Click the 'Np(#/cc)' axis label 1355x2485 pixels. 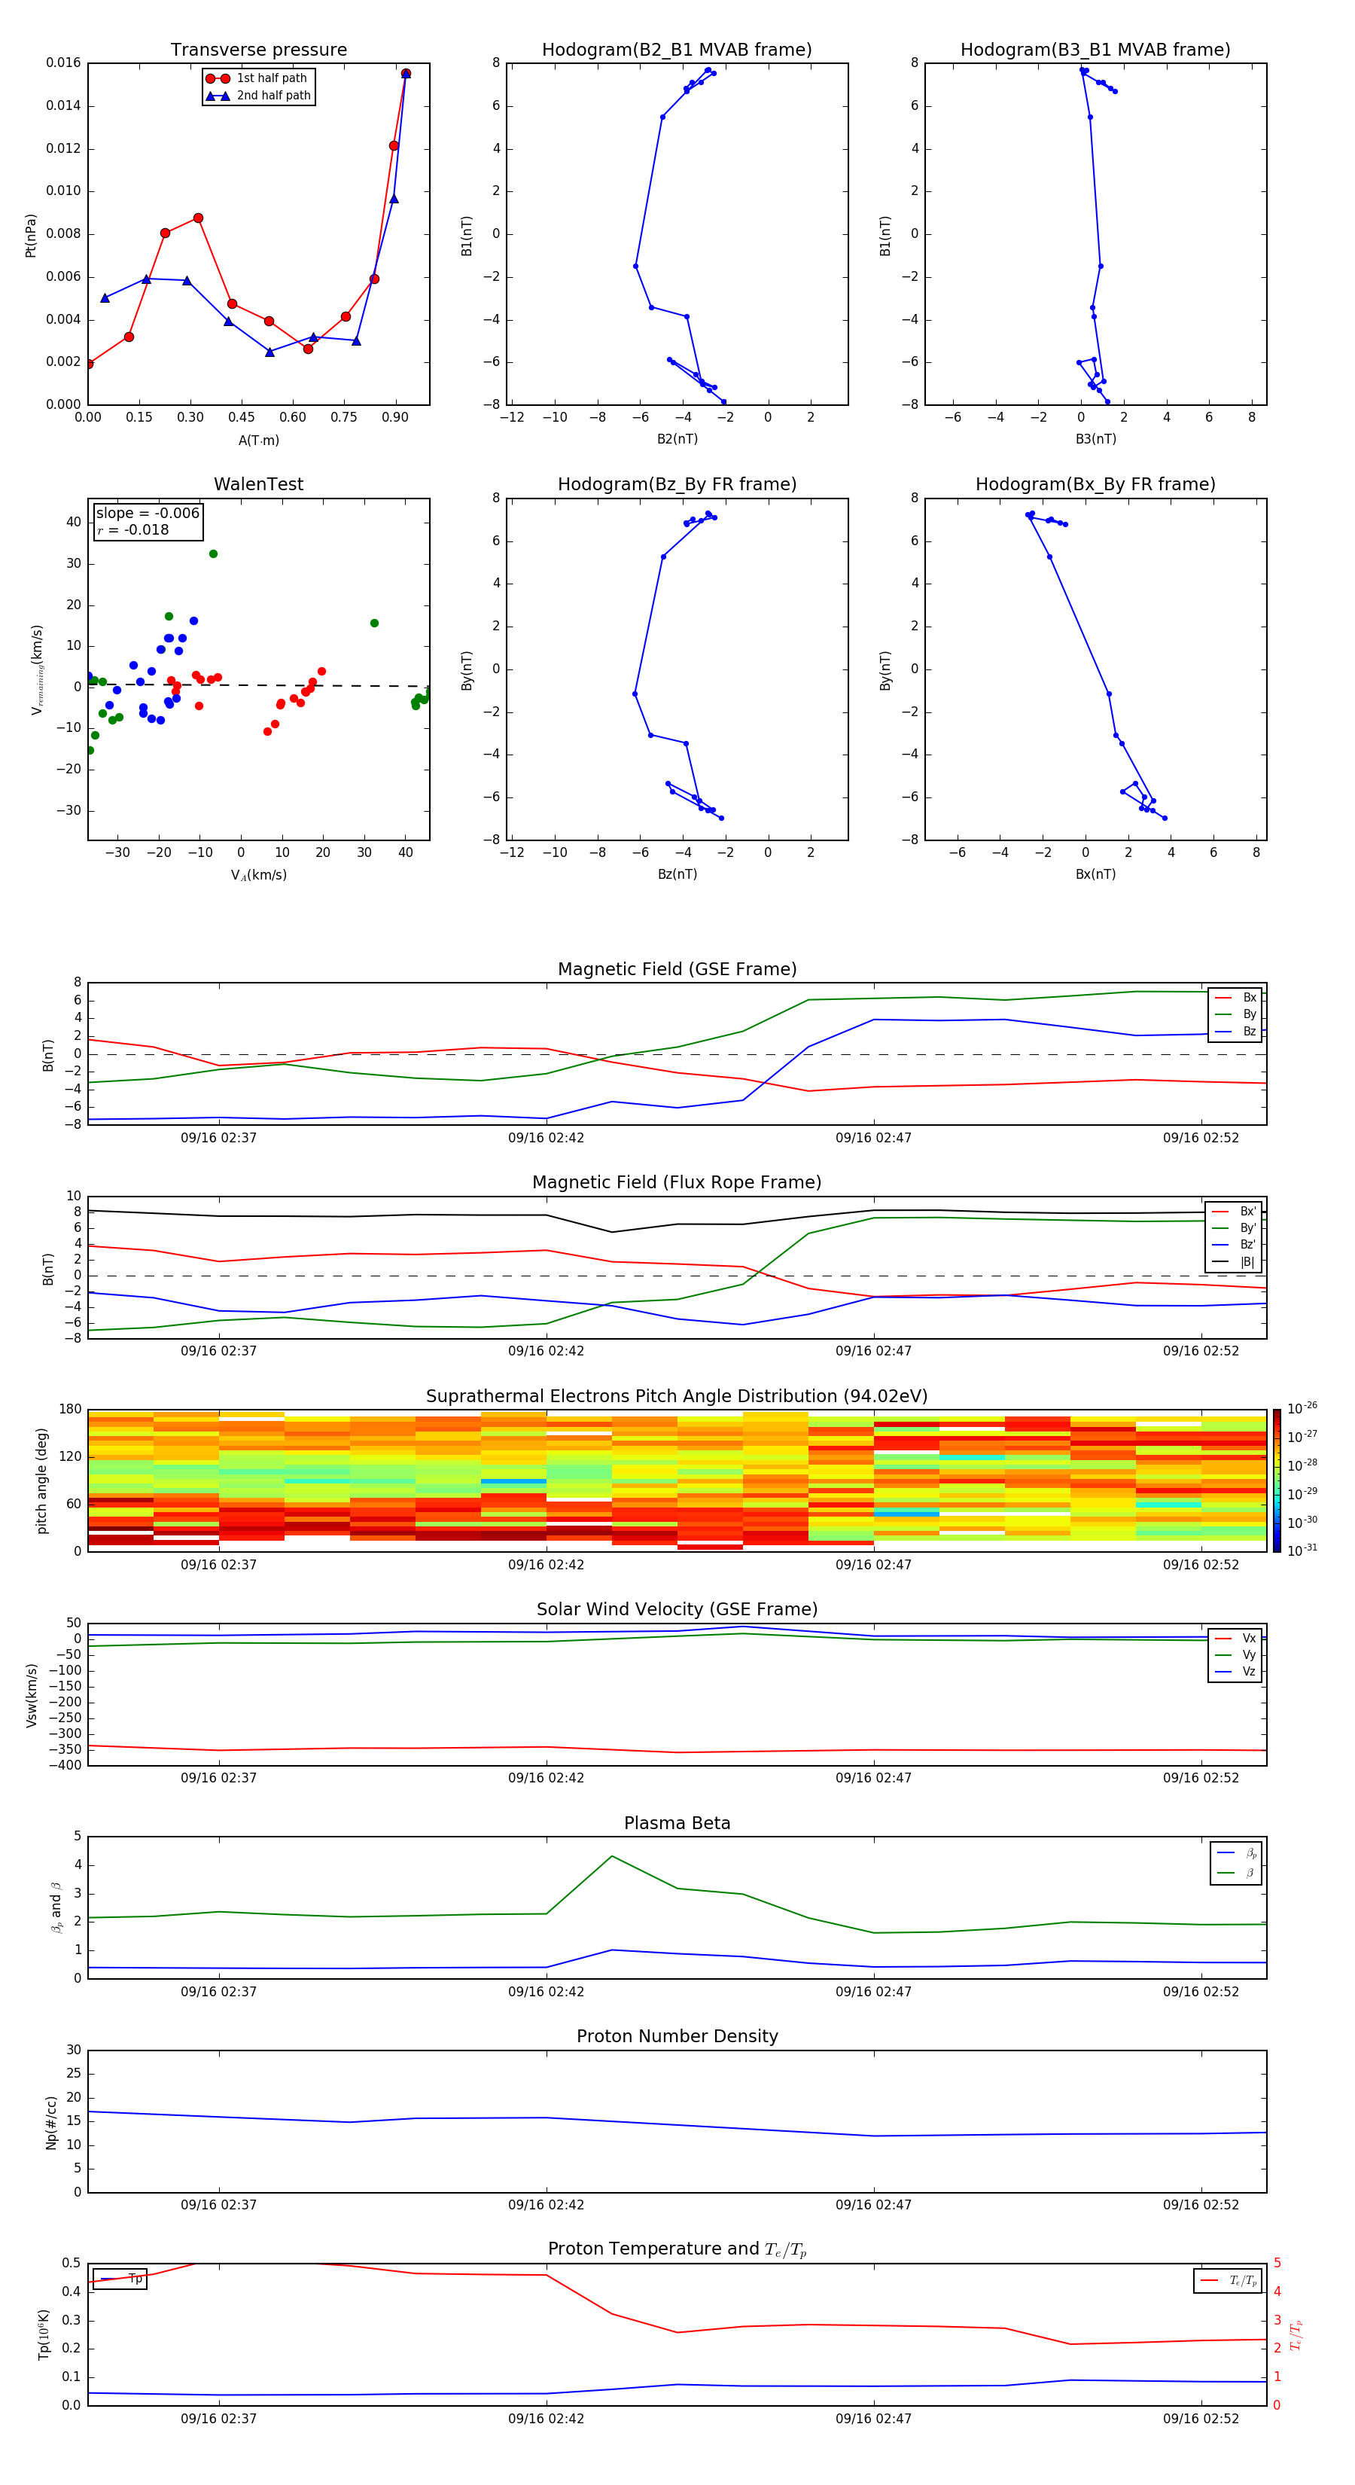tap(51, 2122)
